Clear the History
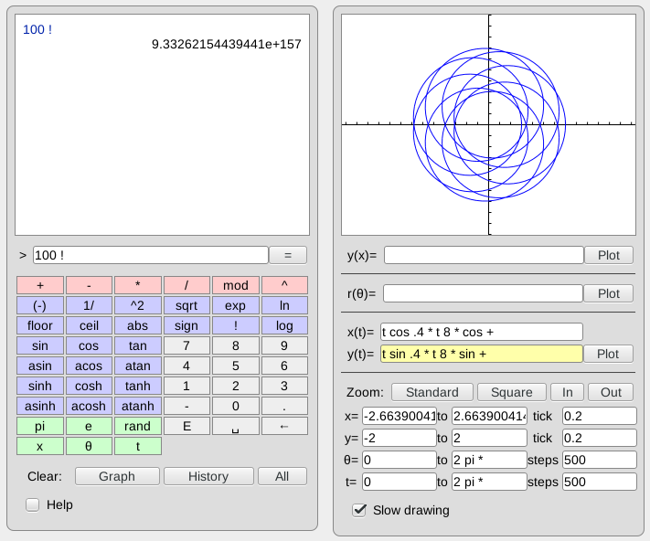Screen dimensions: 650x541 coord(208,476)
